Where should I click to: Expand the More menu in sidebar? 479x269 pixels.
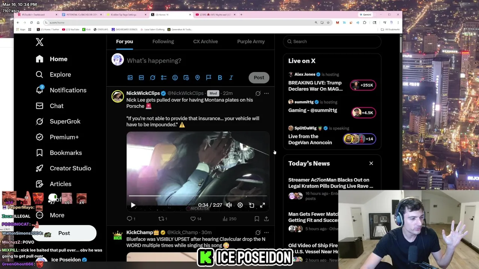50,215
